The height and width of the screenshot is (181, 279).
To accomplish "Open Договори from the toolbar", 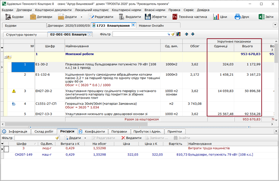I will [x=34, y=17].
